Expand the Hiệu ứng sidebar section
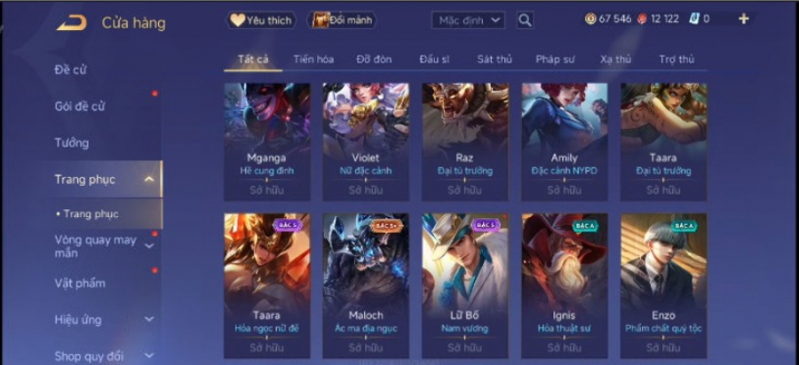The height and width of the screenshot is (365, 799). (x=149, y=319)
